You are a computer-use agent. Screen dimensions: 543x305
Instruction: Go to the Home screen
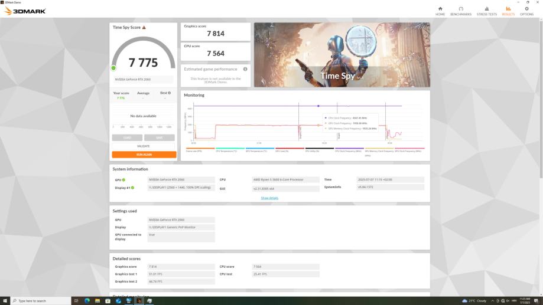pos(440,11)
